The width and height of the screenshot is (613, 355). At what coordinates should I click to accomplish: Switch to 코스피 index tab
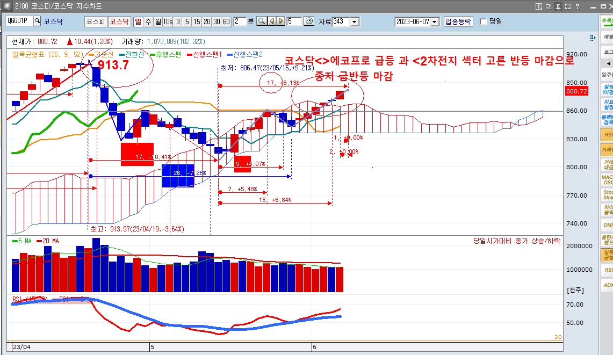[x=96, y=21]
